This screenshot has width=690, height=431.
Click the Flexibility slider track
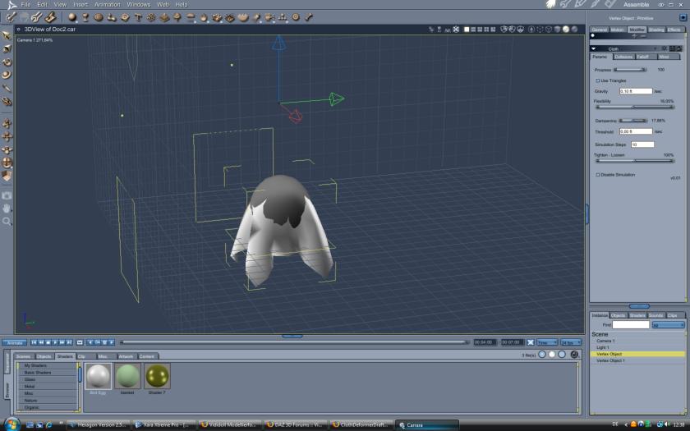[634, 107]
